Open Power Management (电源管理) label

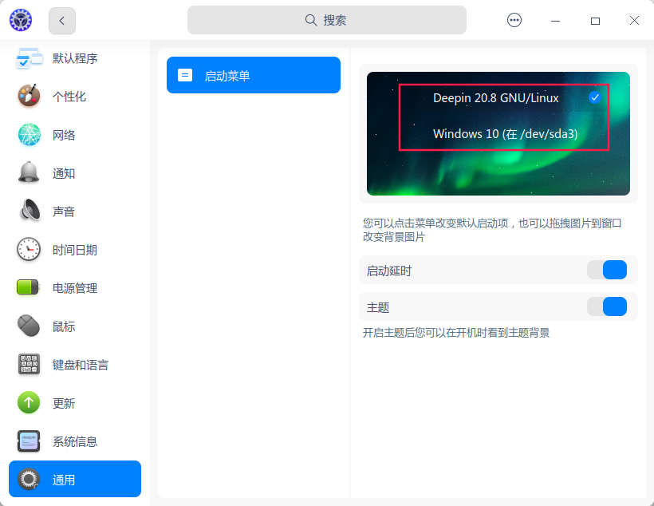click(x=75, y=288)
